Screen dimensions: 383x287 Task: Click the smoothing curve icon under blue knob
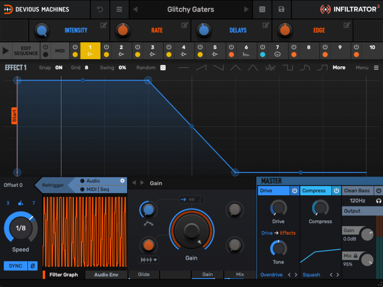[x=149, y=223]
